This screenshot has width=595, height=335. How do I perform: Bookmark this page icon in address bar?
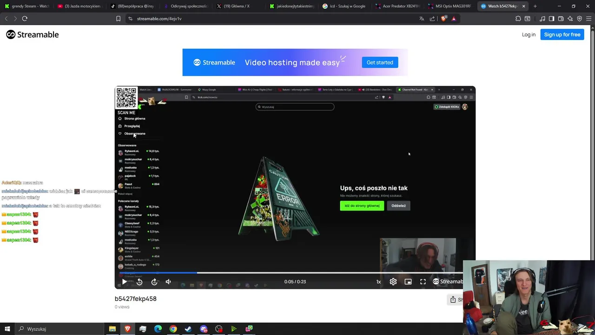click(118, 19)
